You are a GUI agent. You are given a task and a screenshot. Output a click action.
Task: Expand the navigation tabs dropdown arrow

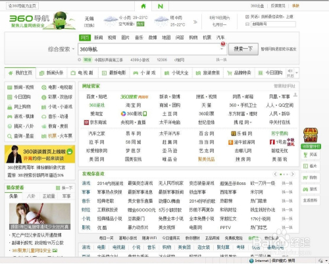coord(297,72)
